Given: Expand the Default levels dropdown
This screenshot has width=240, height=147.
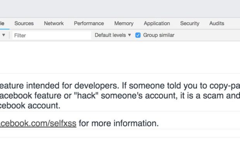Looking at the screenshot, I should click(113, 35).
